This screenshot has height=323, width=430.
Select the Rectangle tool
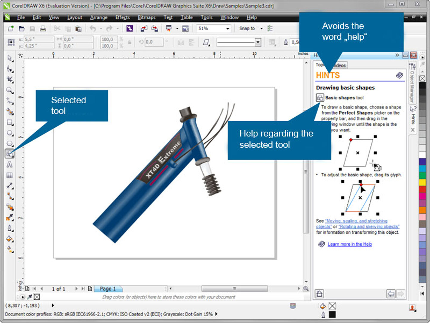(x=10, y=122)
